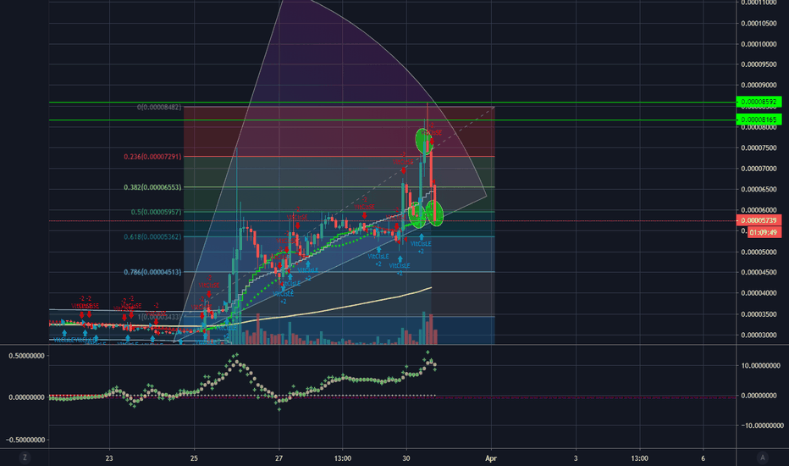Viewport: 789px width, 466px height.
Task: Select Fibonacci level label 0.5(0.00005957)
Action: [x=156, y=212]
